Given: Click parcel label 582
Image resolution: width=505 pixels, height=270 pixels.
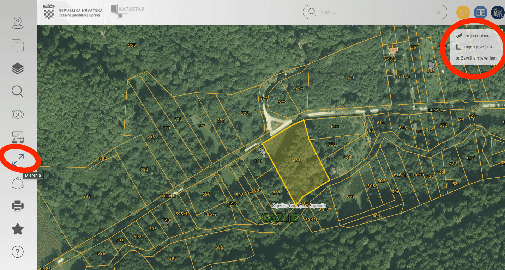Looking at the screenshot, I should (103, 158).
